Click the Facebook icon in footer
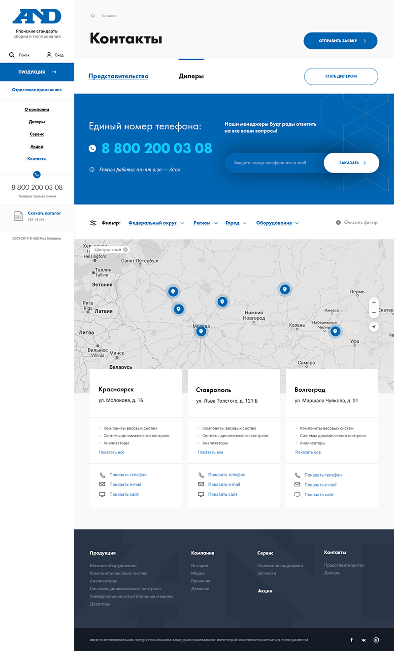The height and width of the screenshot is (651, 394). [351, 640]
